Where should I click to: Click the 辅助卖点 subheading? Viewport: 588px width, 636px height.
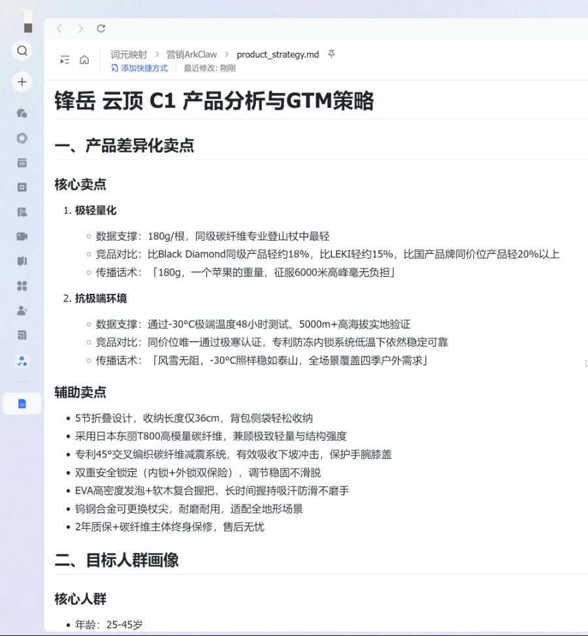80,392
